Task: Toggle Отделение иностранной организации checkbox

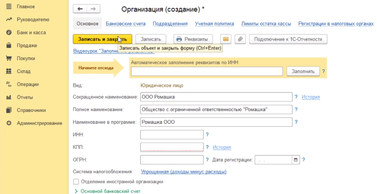Action: [76, 182]
